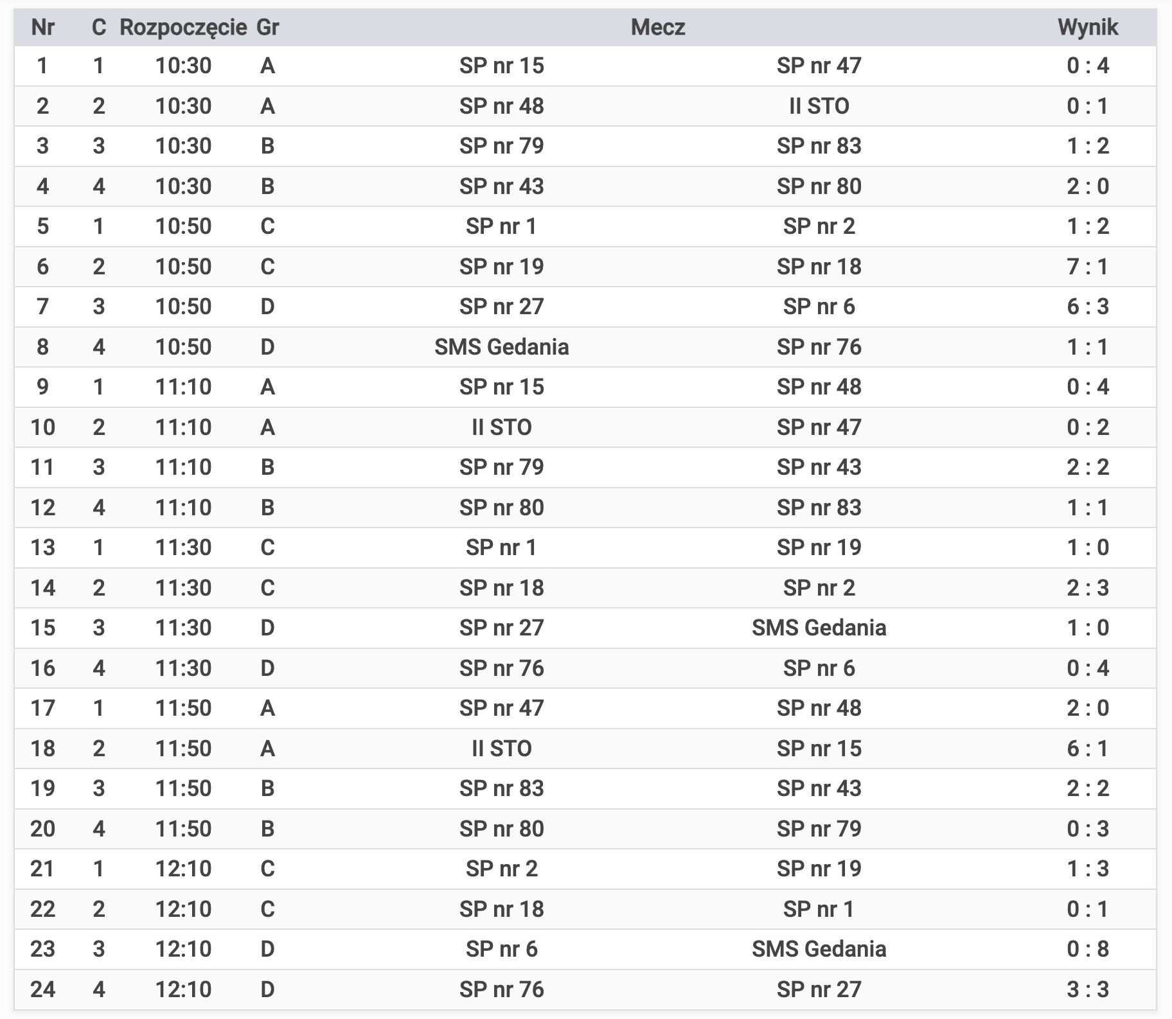
Task: Select the 0 : 8 score in match 23
Action: click(x=1087, y=949)
